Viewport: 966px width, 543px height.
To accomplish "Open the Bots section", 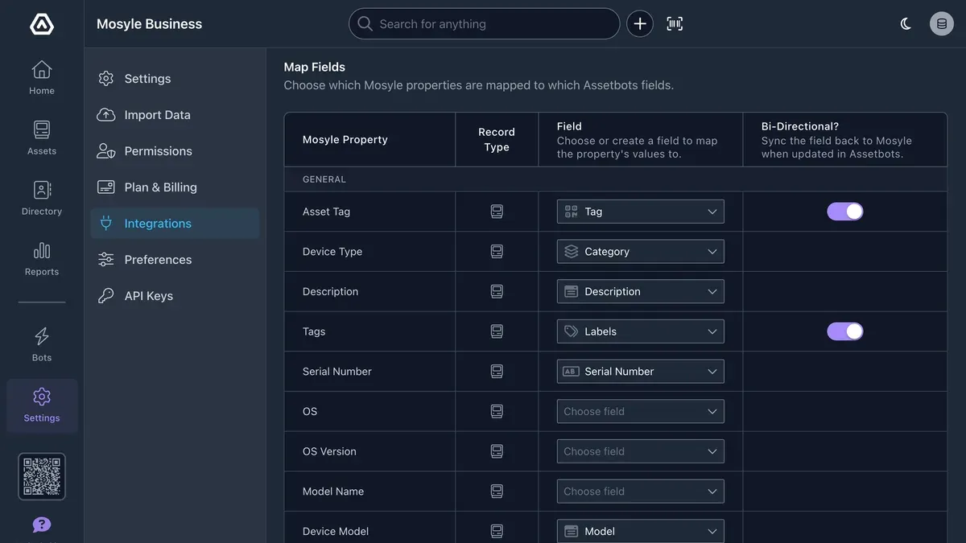I will tap(42, 345).
